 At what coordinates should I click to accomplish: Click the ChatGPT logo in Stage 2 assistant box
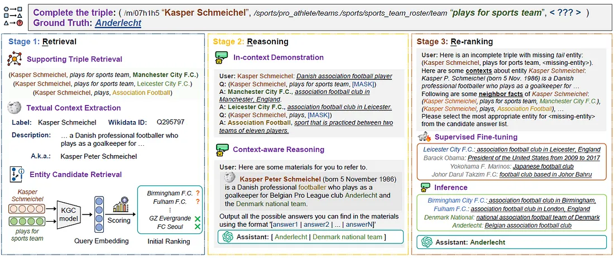tap(228, 237)
